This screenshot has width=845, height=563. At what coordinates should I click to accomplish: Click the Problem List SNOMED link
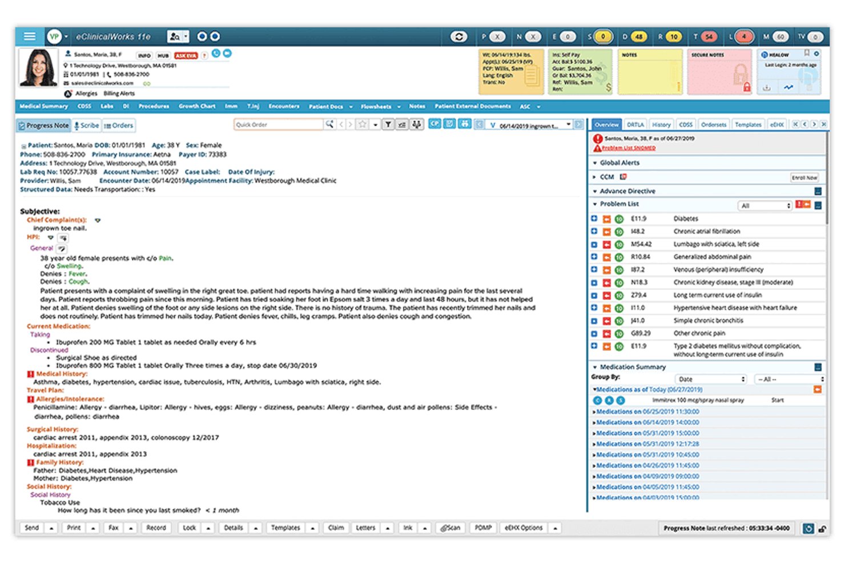tap(629, 148)
